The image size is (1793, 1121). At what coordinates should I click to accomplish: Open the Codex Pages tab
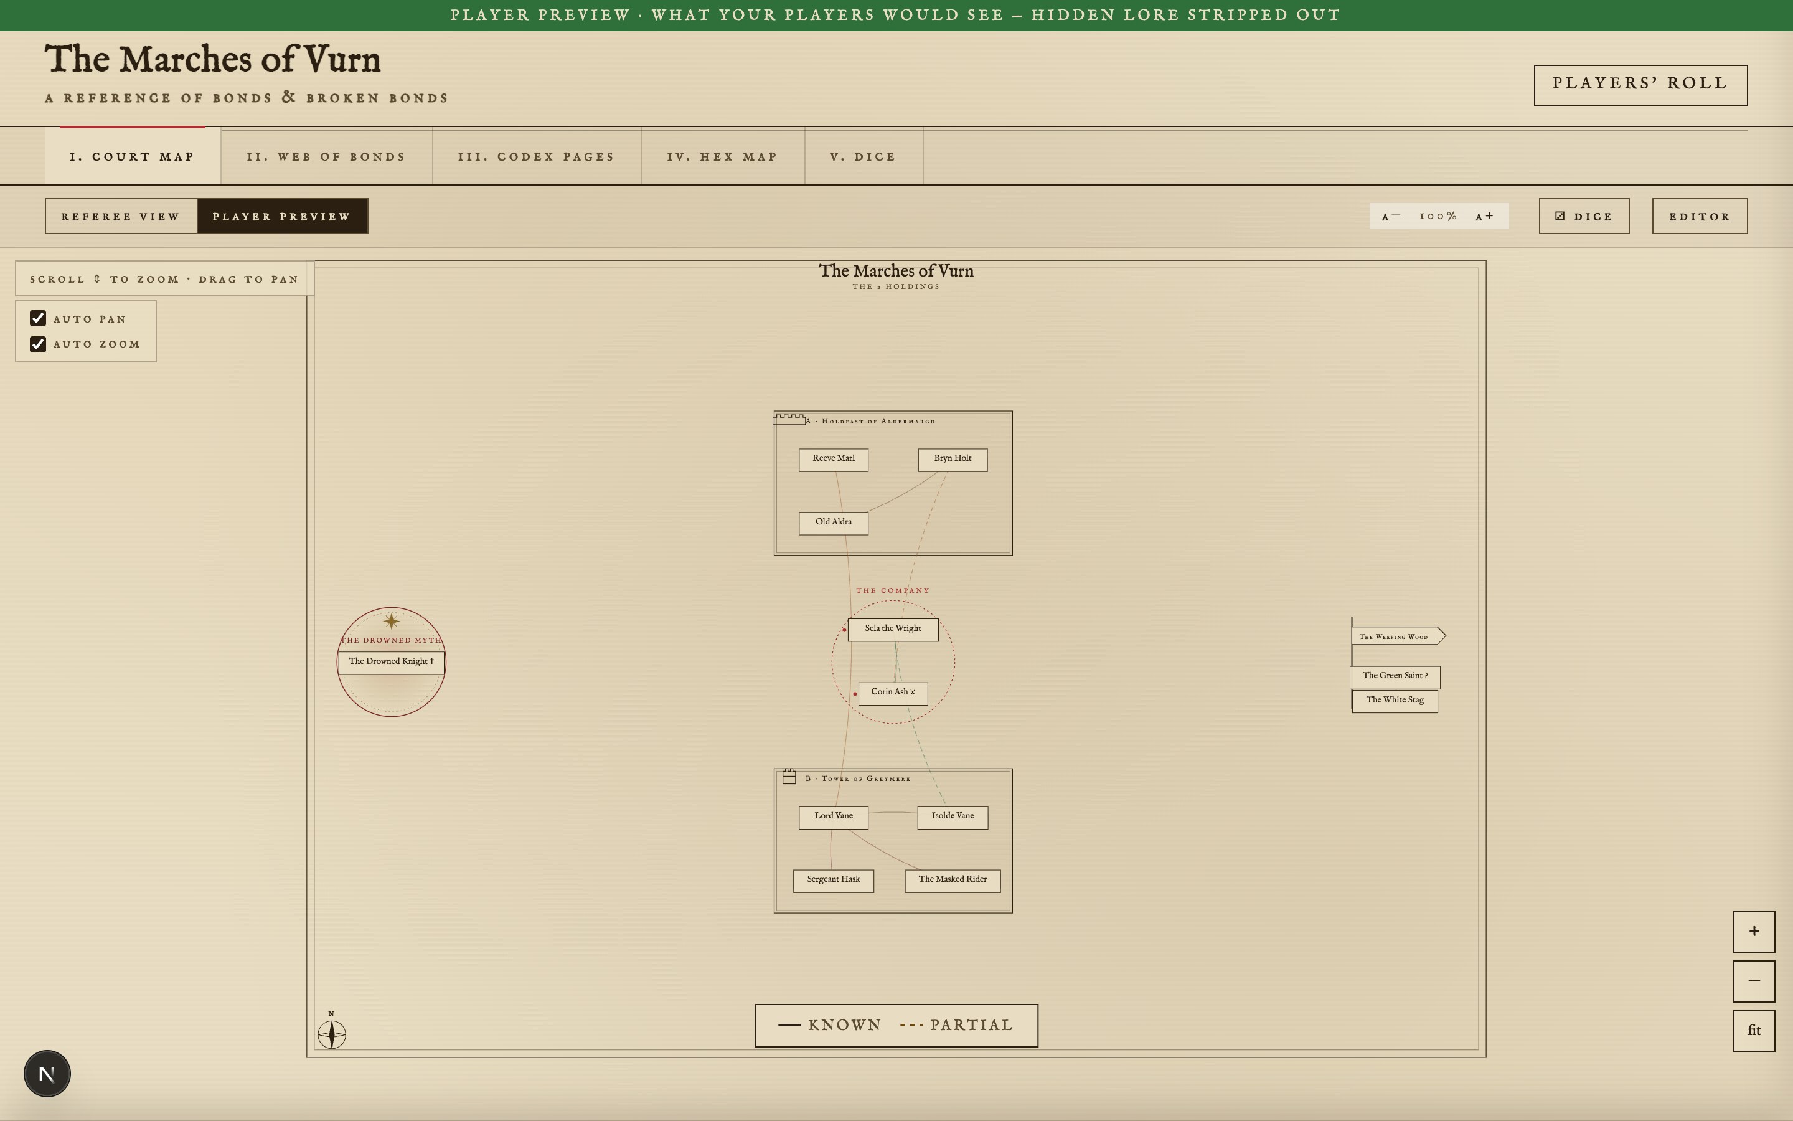537,156
